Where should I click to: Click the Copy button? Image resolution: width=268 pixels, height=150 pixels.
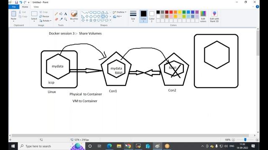coord(23,16)
